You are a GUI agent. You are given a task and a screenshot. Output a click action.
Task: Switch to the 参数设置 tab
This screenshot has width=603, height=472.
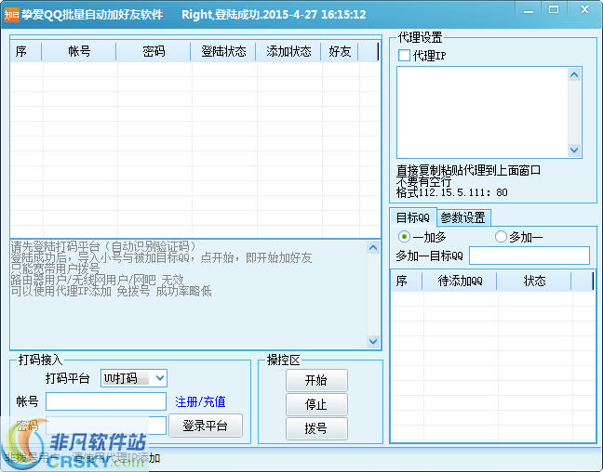click(463, 217)
